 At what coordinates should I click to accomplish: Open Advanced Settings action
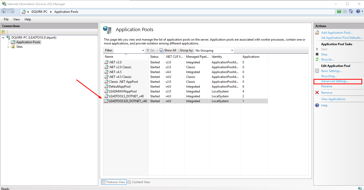335,81
